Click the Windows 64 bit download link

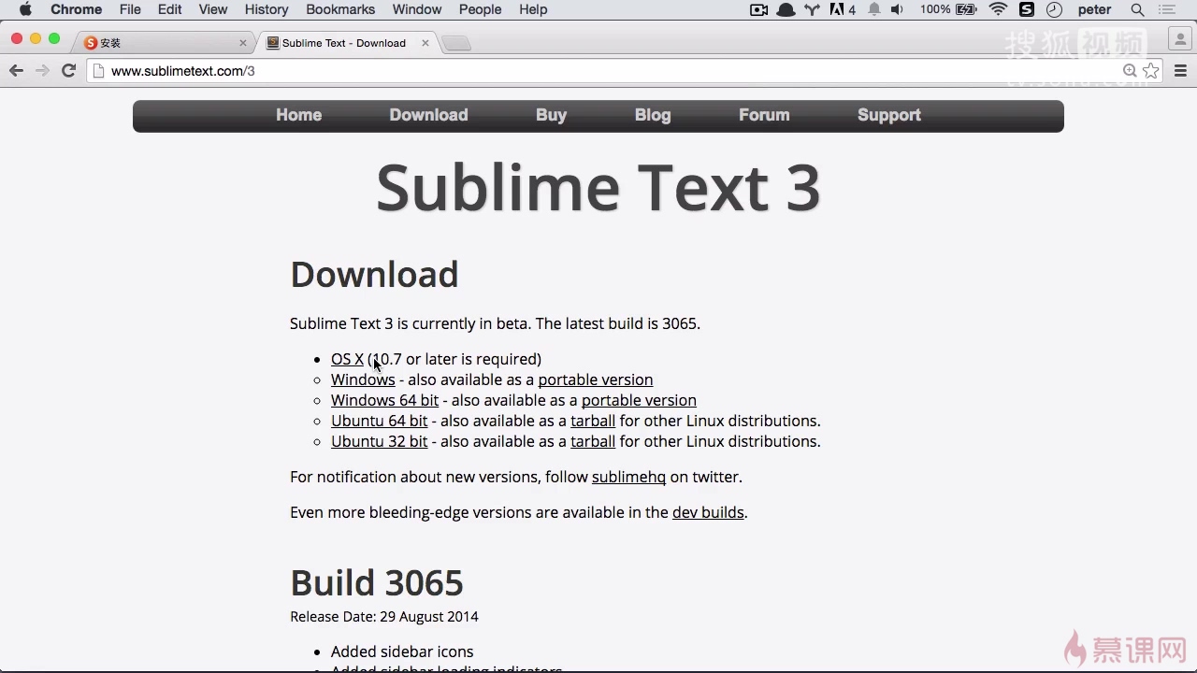click(x=384, y=400)
